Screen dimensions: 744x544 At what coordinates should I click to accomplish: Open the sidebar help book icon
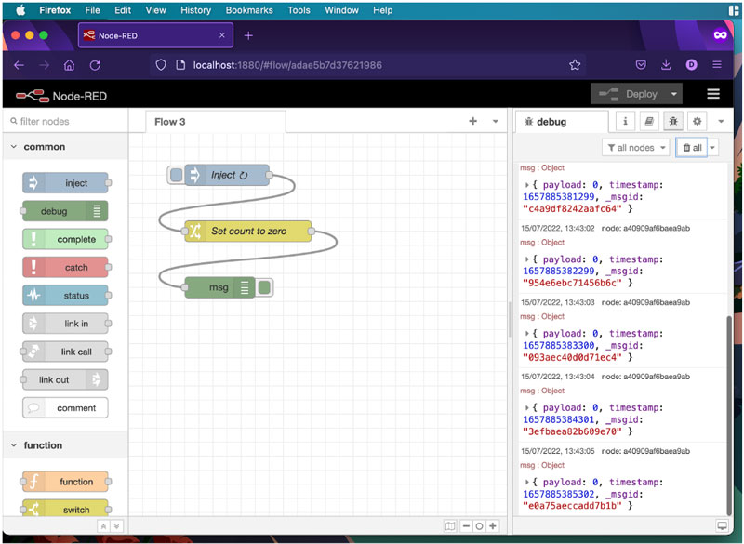649,122
